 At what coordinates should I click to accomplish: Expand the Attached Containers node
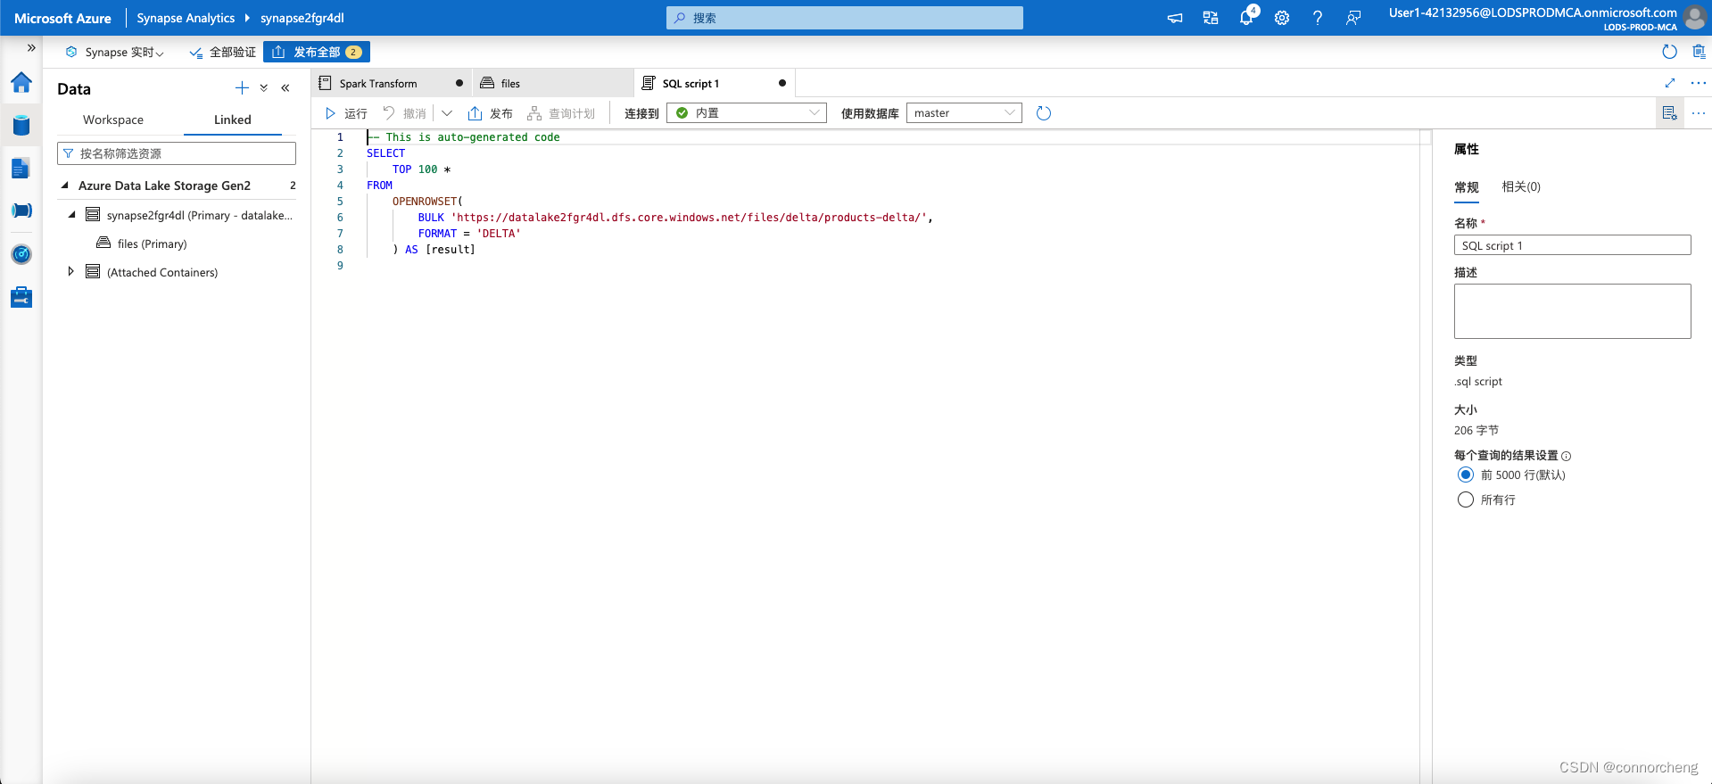click(70, 271)
